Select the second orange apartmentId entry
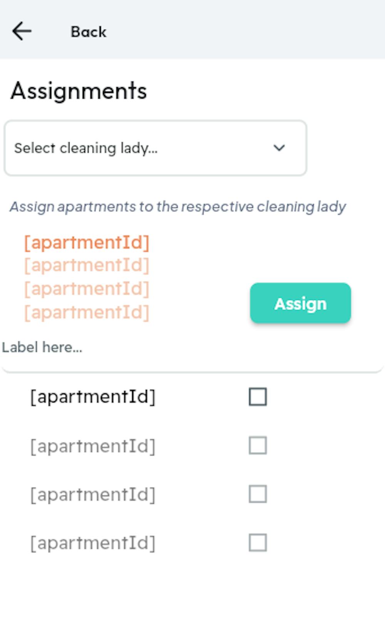This screenshot has width=385, height=637. click(87, 265)
